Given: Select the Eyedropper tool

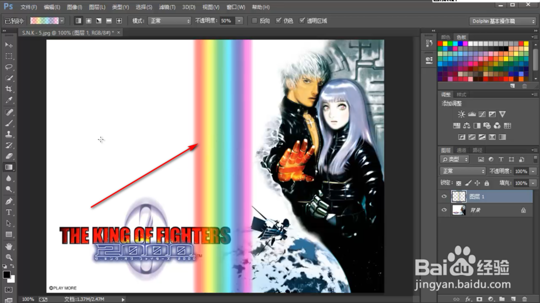Looking at the screenshot, I should [9, 100].
